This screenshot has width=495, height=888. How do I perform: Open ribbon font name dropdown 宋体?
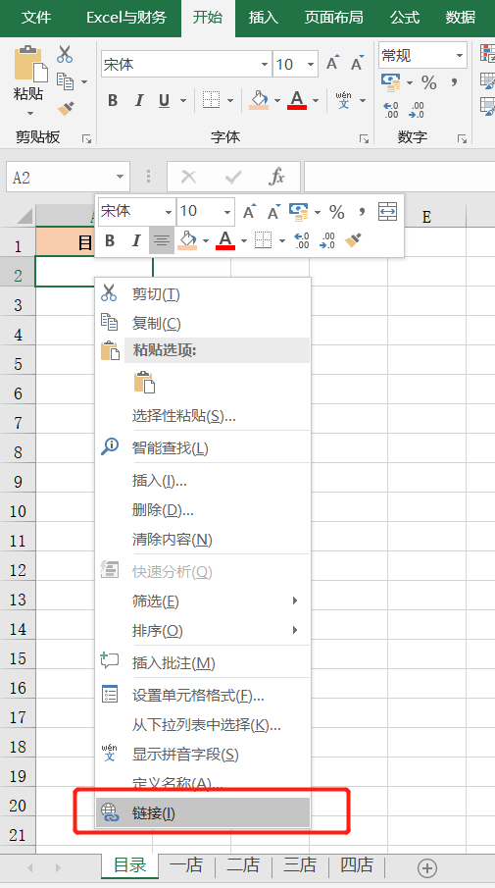[x=265, y=64]
